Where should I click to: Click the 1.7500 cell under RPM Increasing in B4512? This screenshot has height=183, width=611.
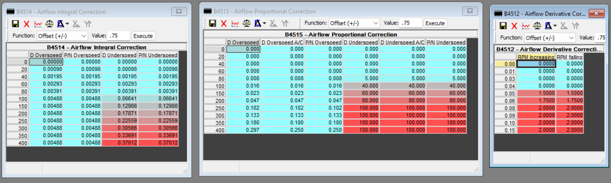[x=536, y=101]
